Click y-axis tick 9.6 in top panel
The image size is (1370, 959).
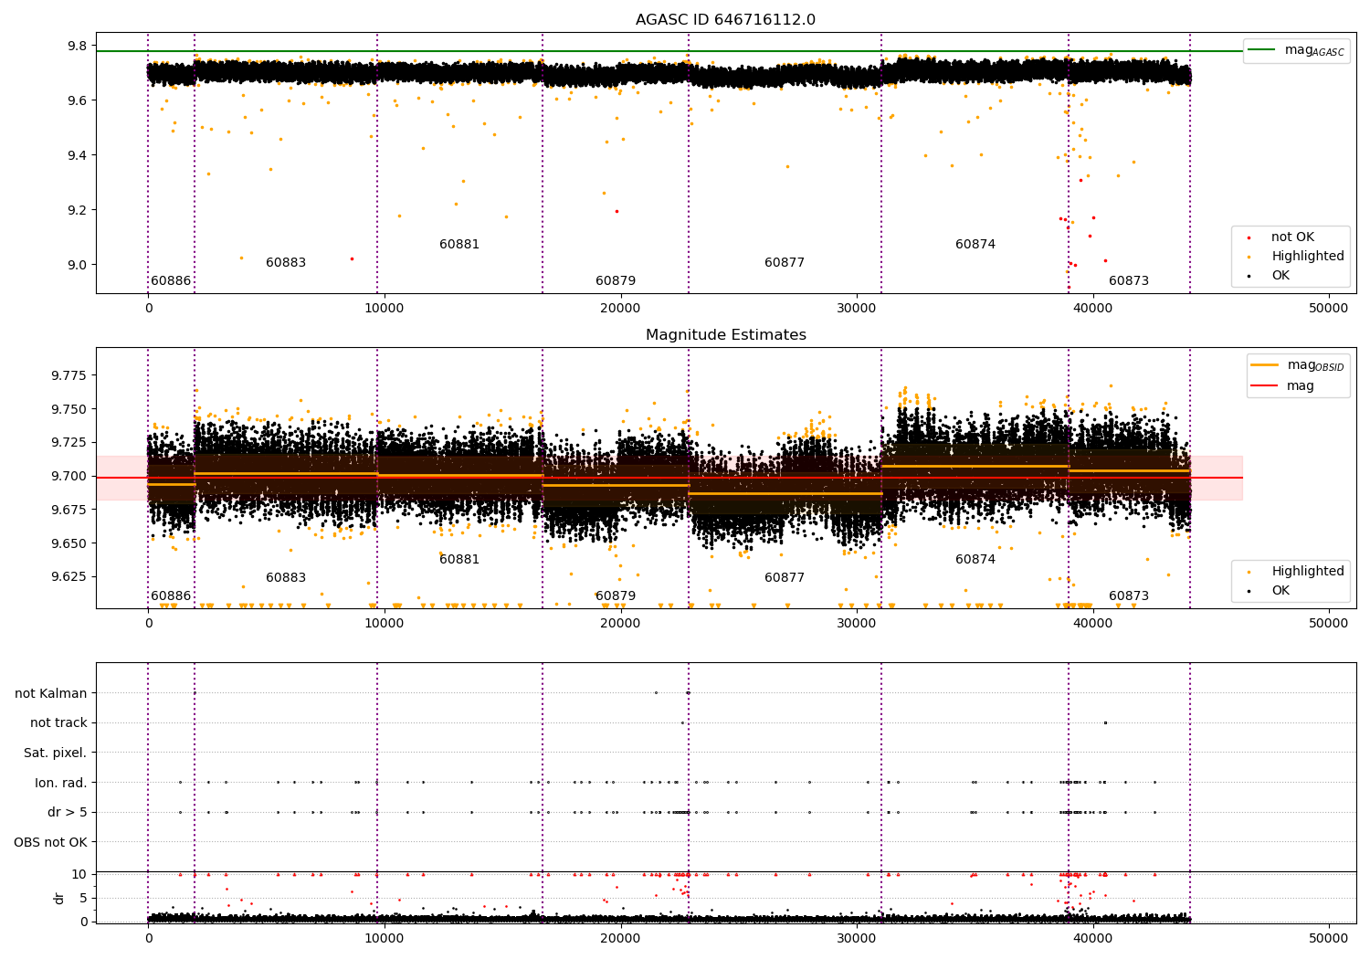(78, 100)
